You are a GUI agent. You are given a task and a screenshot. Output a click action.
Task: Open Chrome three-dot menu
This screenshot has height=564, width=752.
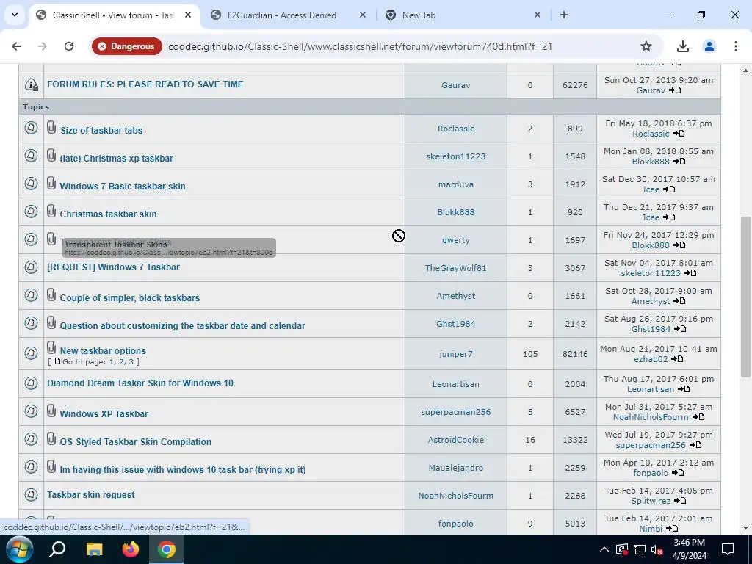click(735, 46)
